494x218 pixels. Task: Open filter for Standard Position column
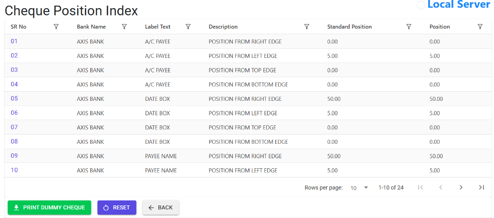(x=409, y=27)
